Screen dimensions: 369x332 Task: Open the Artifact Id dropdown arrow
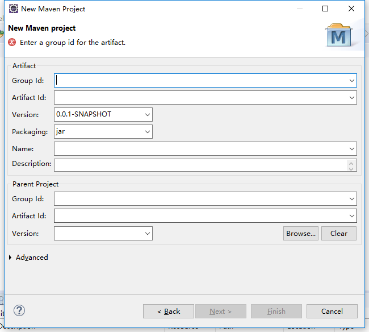tap(352, 98)
